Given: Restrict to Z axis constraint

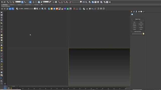Looking at the screenshot, I should click(7, 9).
